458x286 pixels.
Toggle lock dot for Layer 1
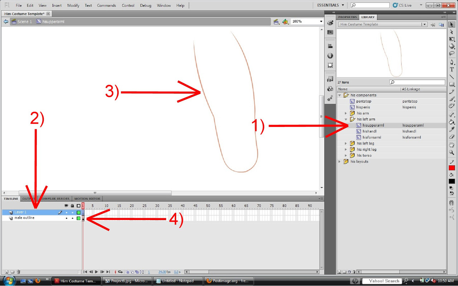click(x=72, y=212)
